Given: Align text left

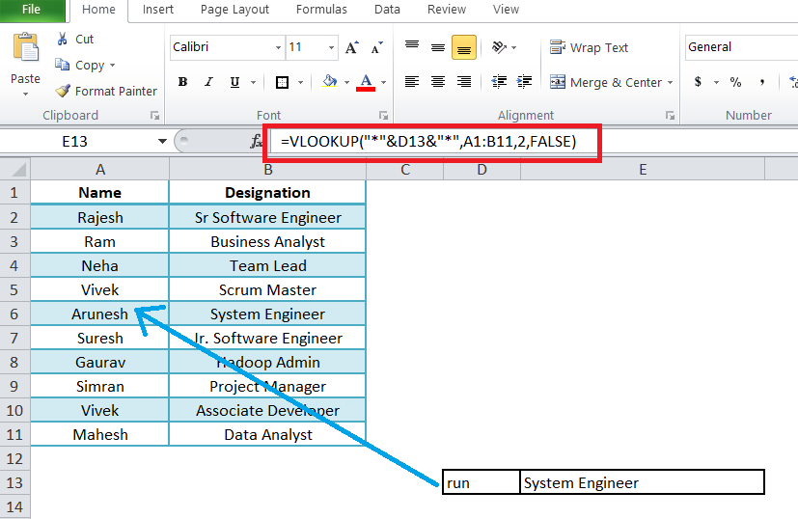Looking at the screenshot, I should (412, 82).
